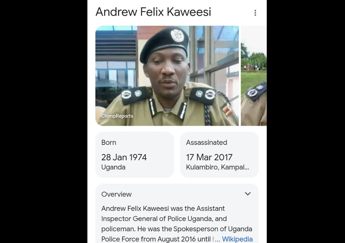Tap the overview paragraph about Assistant Inspector General
Viewport: 345px width, 243px height.
coord(177,224)
